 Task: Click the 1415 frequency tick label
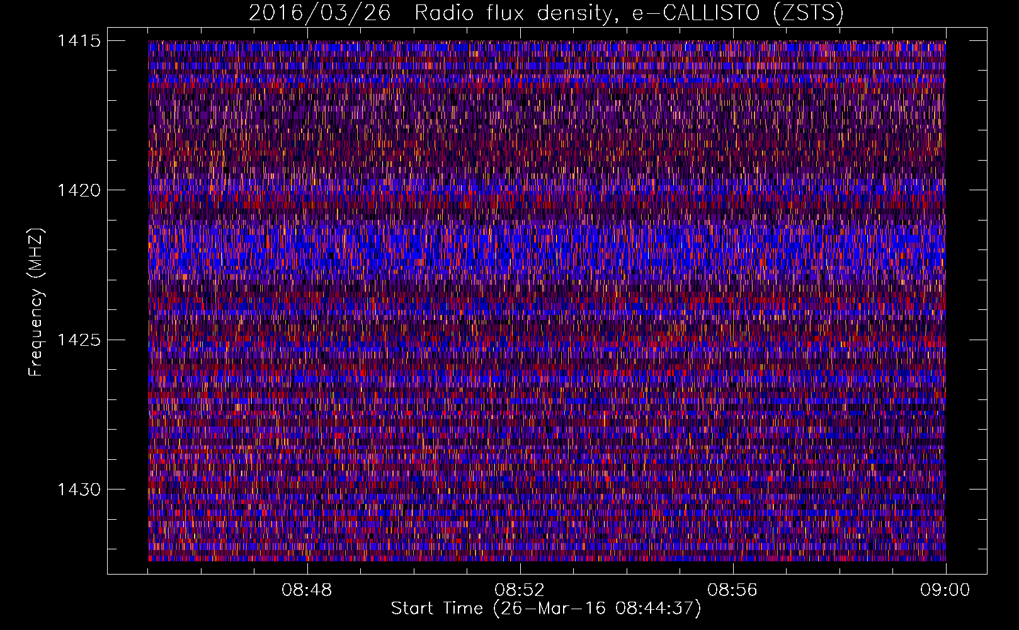[79, 41]
